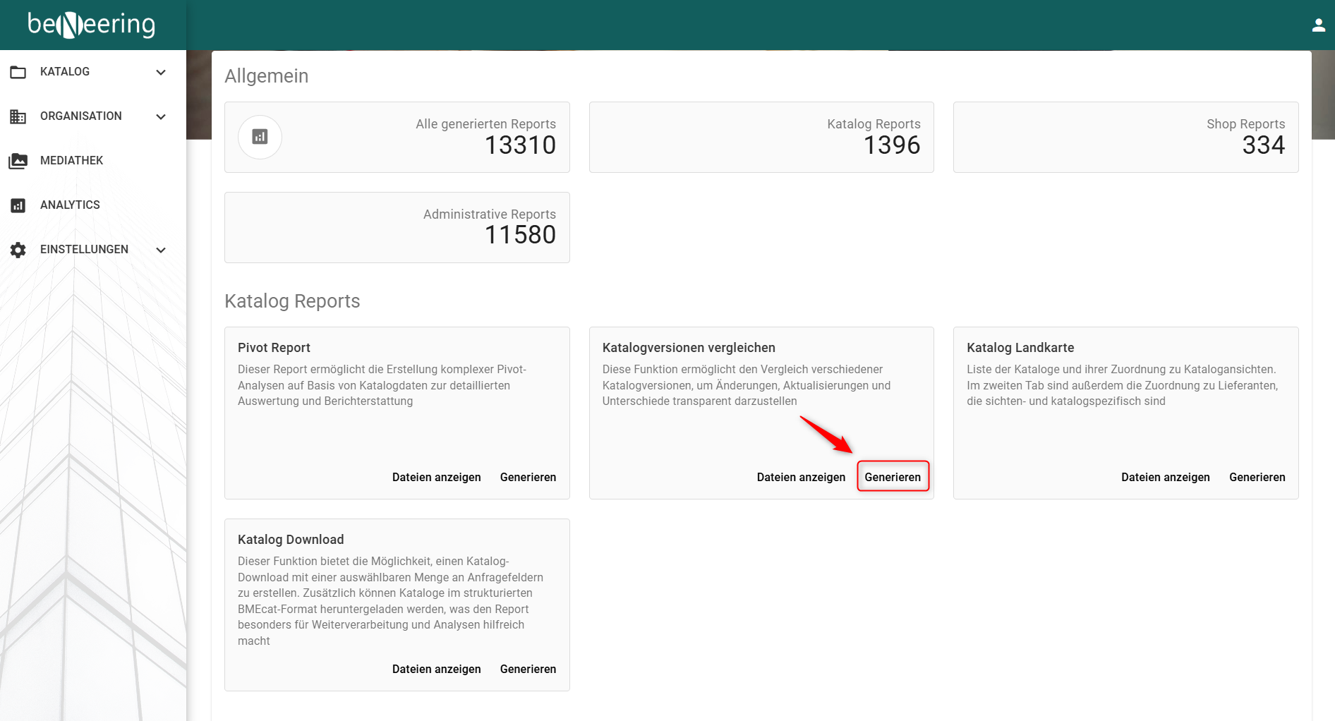Click the value 11580
The width and height of the screenshot is (1335, 721).
(x=521, y=235)
